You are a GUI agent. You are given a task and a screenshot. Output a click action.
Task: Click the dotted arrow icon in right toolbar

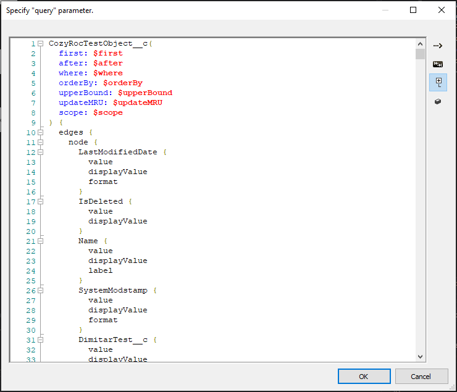point(438,46)
